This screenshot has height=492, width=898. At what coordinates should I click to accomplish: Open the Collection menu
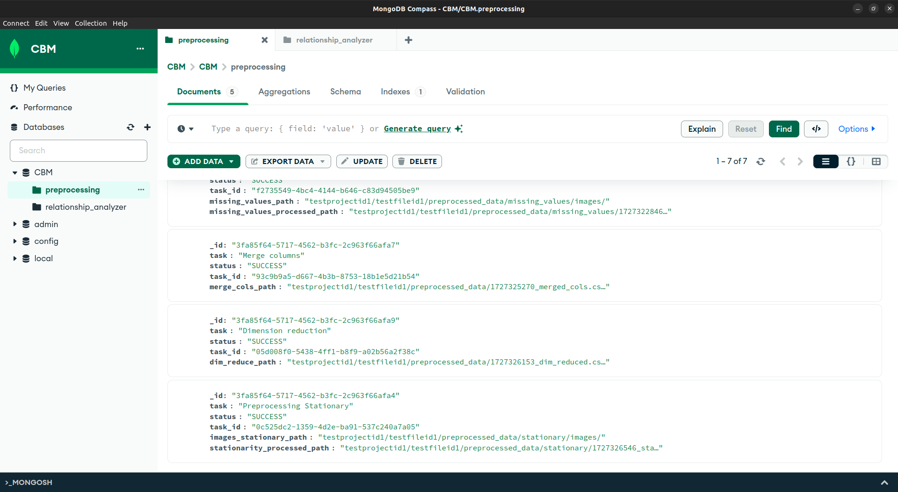click(x=90, y=23)
